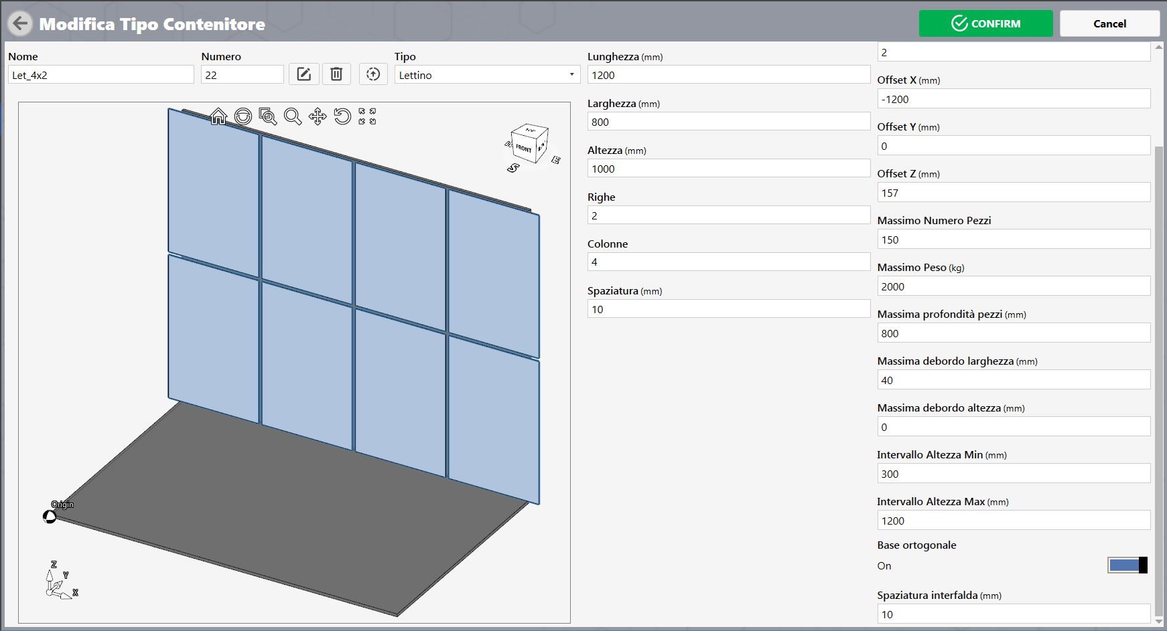Click the rotate counterclockwise view icon

[342, 116]
